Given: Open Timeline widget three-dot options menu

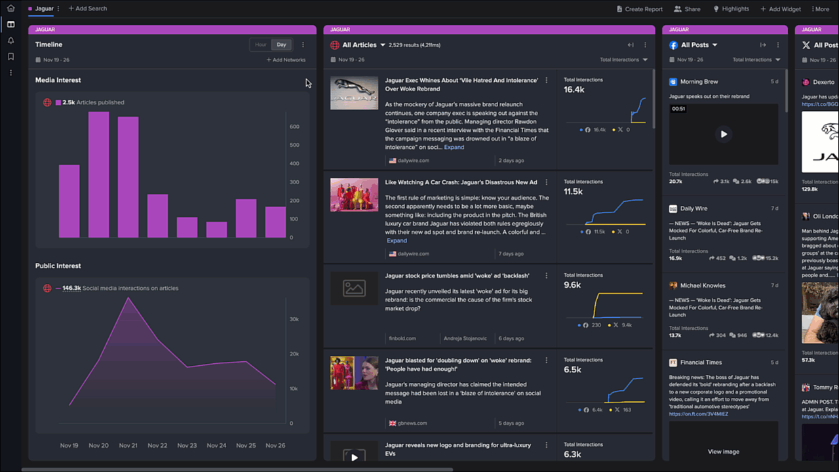Looking at the screenshot, I should pos(303,45).
